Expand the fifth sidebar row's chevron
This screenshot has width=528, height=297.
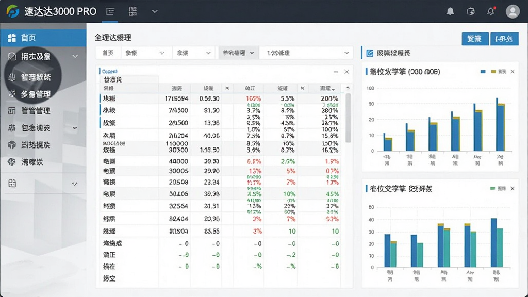point(75,128)
